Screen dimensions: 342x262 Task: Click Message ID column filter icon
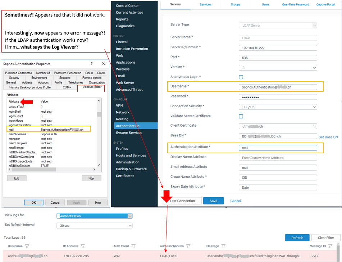point(330,246)
